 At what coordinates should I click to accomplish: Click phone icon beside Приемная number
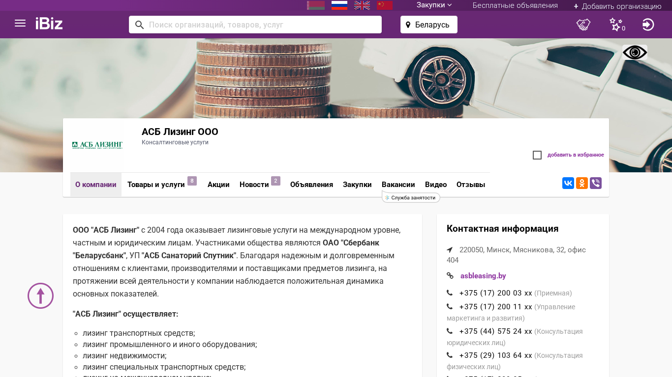pos(450,293)
